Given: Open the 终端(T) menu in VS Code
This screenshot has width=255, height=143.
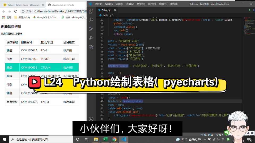Looking at the screenshot, I should [163, 4].
